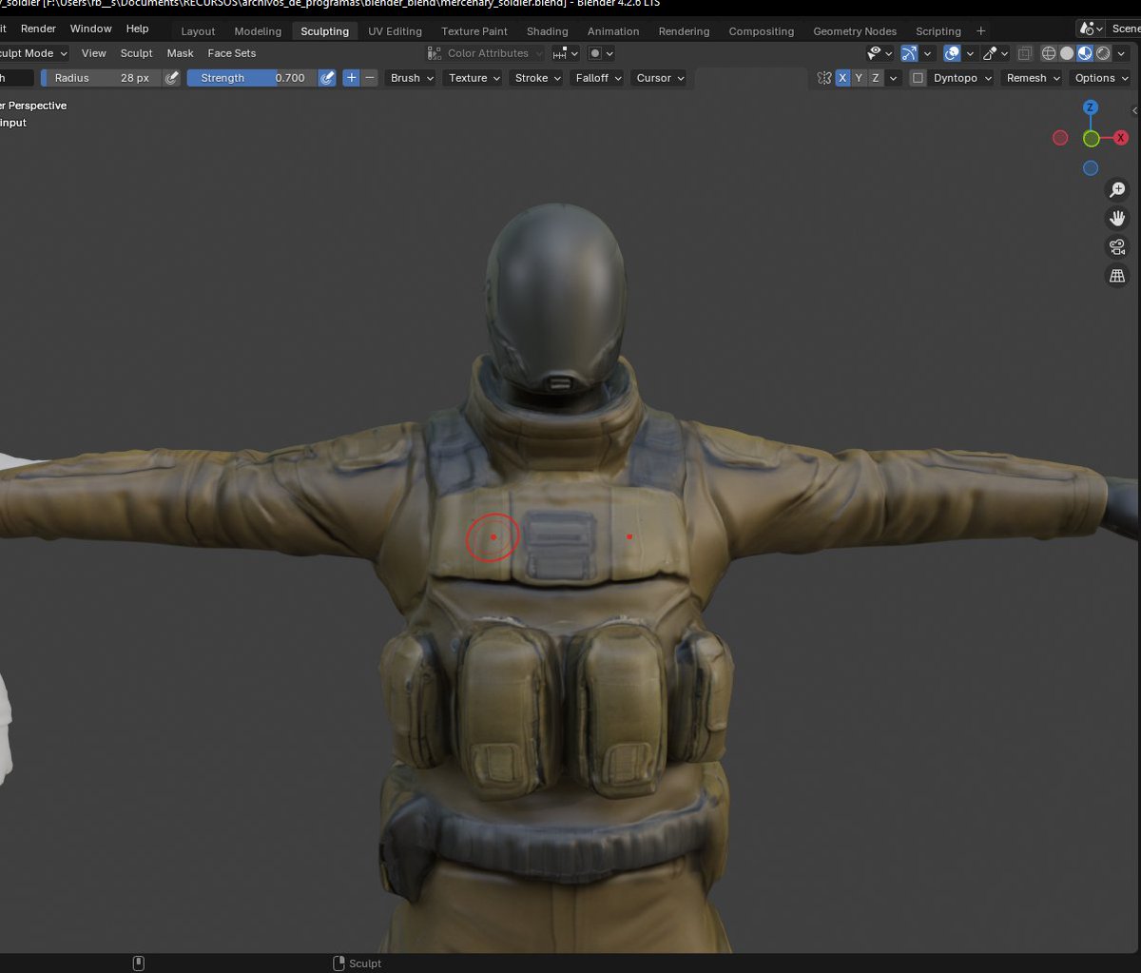Toggle X axis symmetry

[842, 78]
